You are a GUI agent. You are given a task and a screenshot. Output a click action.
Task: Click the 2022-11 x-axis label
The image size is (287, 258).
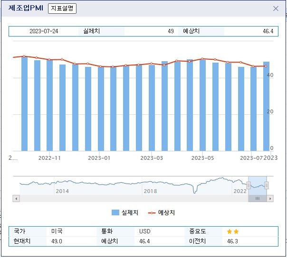click(49, 158)
